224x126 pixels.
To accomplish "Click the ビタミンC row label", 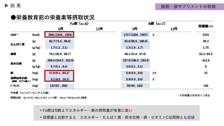I will pyautogui.click(x=15, y=86).
